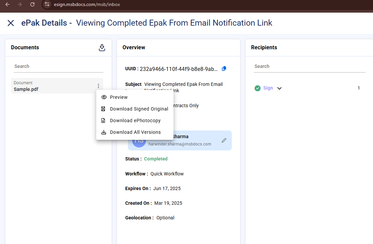Select Preview from the context menu
Image resolution: width=373 pixels, height=244 pixels.
119,97
